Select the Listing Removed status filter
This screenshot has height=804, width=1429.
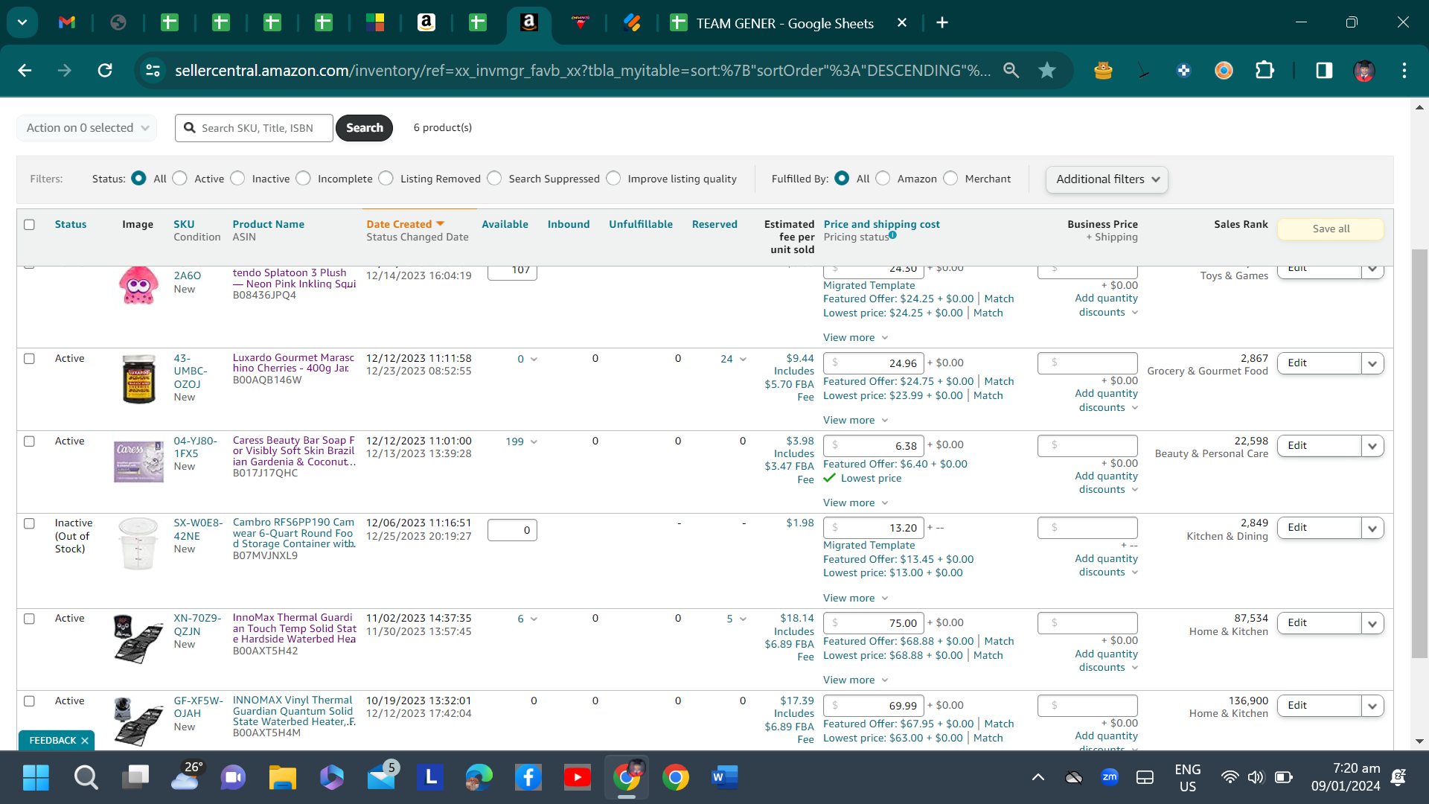(386, 179)
